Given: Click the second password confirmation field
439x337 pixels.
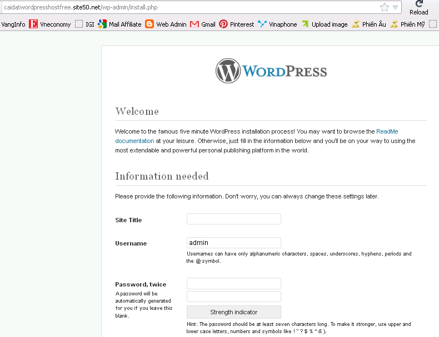Looking at the screenshot, I should tap(234, 297).
